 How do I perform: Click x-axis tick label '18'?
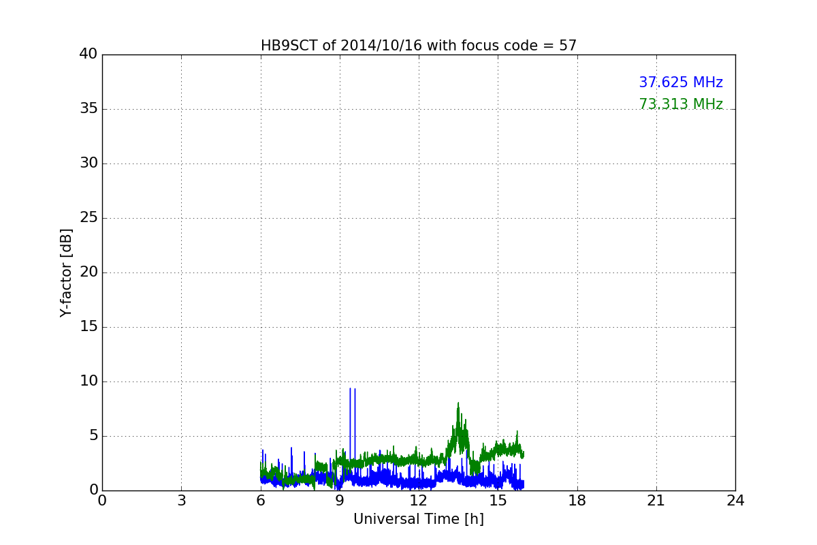coord(577,501)
